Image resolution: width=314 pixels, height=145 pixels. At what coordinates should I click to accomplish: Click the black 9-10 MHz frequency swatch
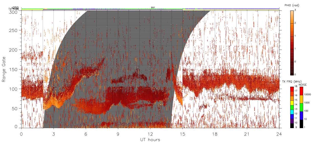292,126
